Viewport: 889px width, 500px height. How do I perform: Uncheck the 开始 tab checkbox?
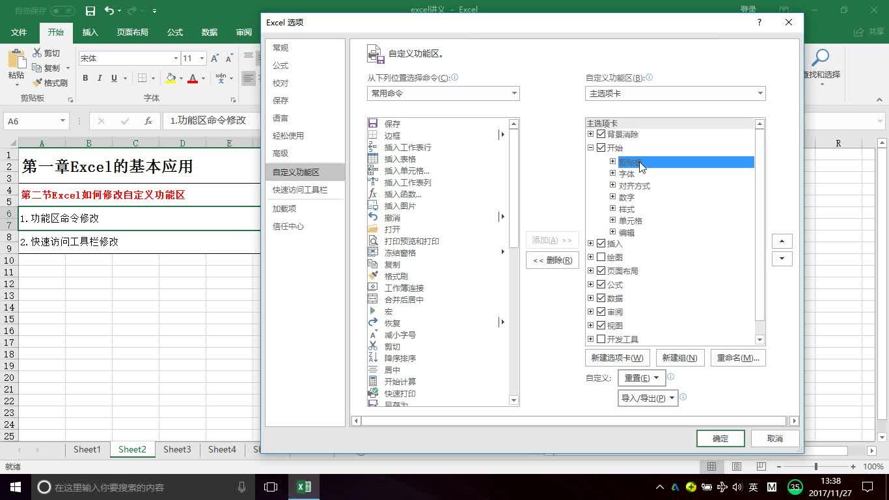click(601, 148)
